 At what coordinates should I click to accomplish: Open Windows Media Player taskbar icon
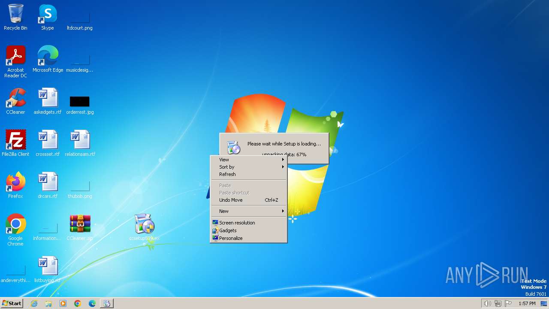tap(63, 303)
